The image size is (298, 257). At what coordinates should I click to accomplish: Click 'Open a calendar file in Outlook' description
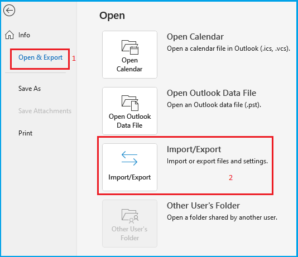click(228, 49)
